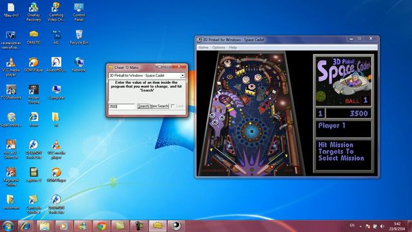Open the Control Panel desktop icon
The width and height of the screenshot is (412, 232).
click(79, 12)
